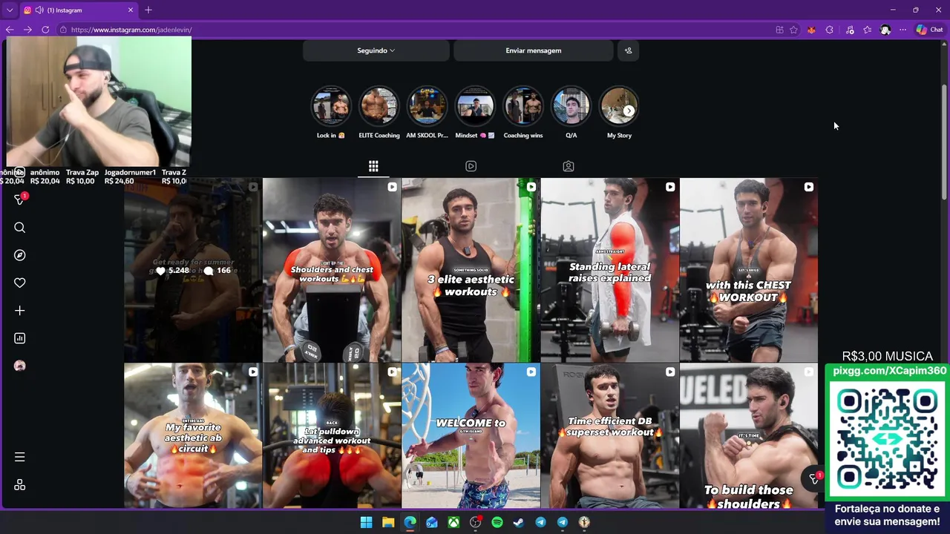Open the Shoulders and chest workouts reel

(332, 270)
